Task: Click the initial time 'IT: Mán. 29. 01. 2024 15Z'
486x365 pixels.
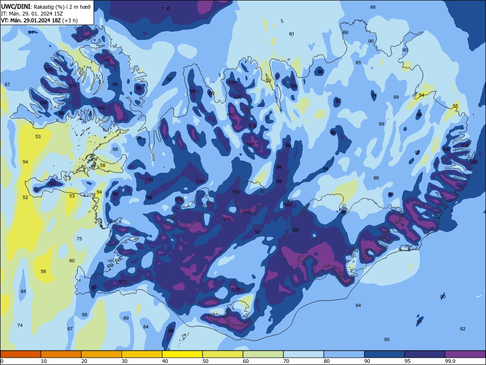Action: (32, 14)
